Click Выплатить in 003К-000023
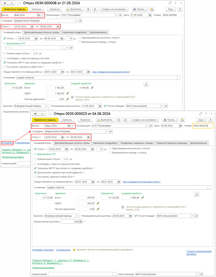Viewport: 216px width, 277px height. (105, 120)
